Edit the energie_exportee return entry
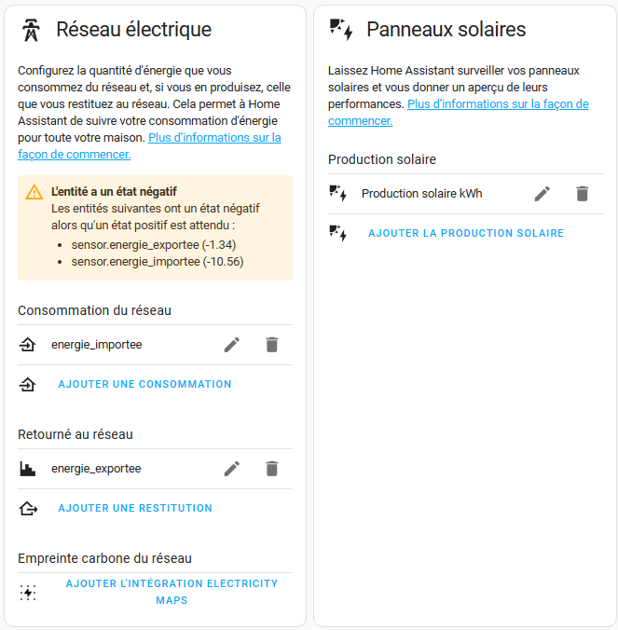618x630 pixels. click(x=232, y=469)
